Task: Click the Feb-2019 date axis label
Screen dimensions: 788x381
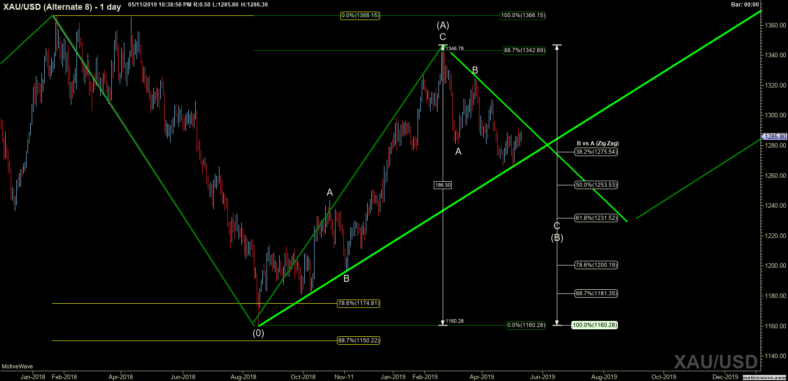Action: pos(425,377)
